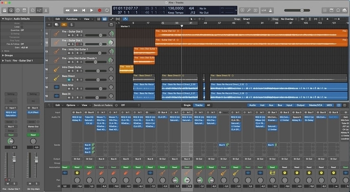Go to beginning with transport button

coord(84,10)
